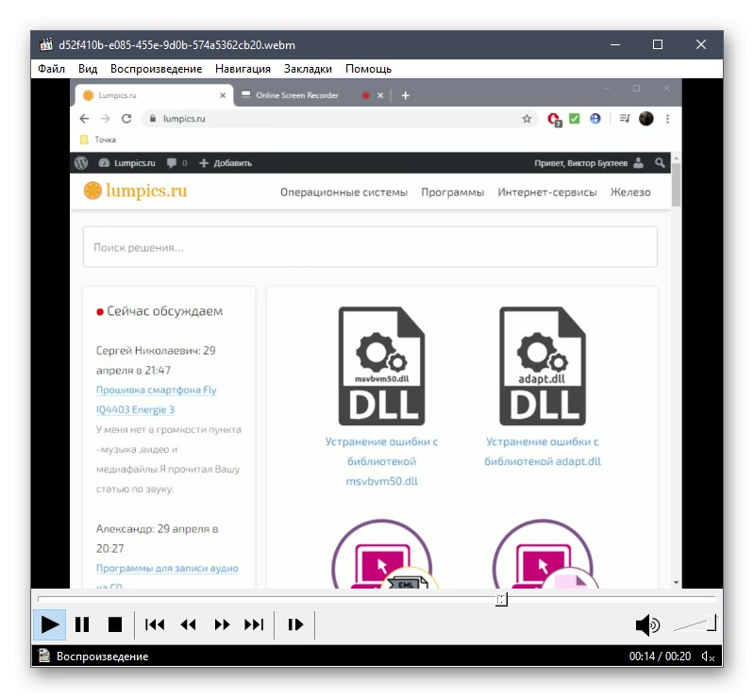Fast forward using the increase speed arrows
This screenshot has height=698, width=754.
pos(222,624)
